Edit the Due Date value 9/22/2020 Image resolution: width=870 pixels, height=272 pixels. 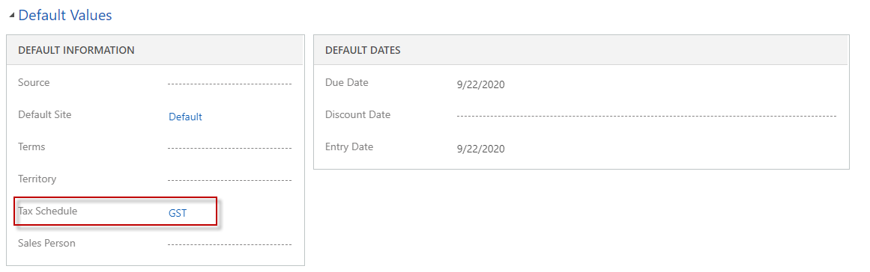(x=480, y=84)
